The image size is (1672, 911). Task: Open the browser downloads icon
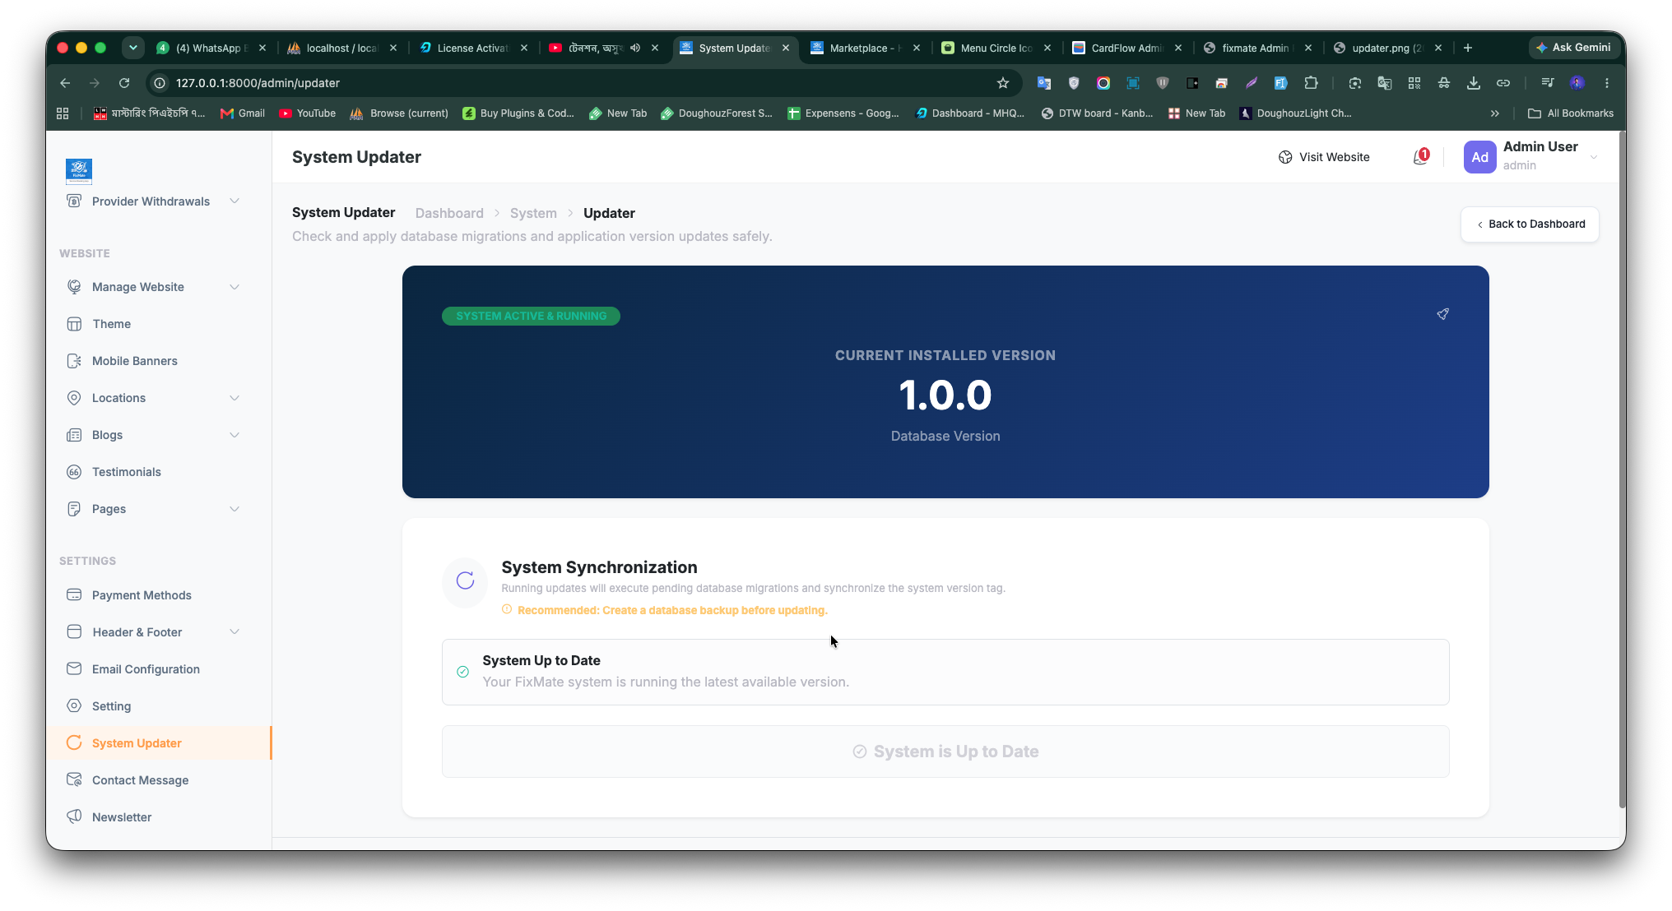pyautogui.click(x=1473, y=83)
